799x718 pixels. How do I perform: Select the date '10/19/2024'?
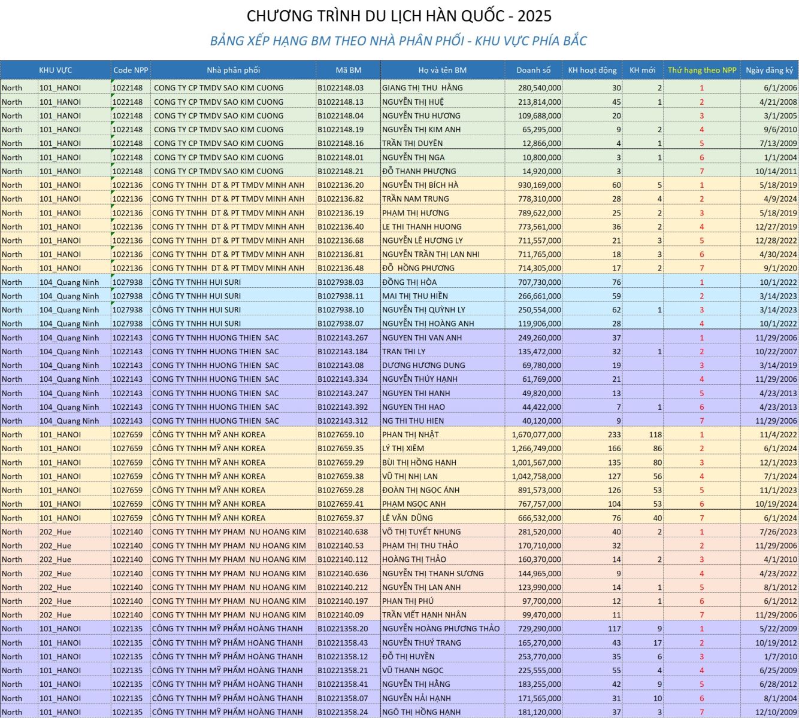(x=776, y=504)
